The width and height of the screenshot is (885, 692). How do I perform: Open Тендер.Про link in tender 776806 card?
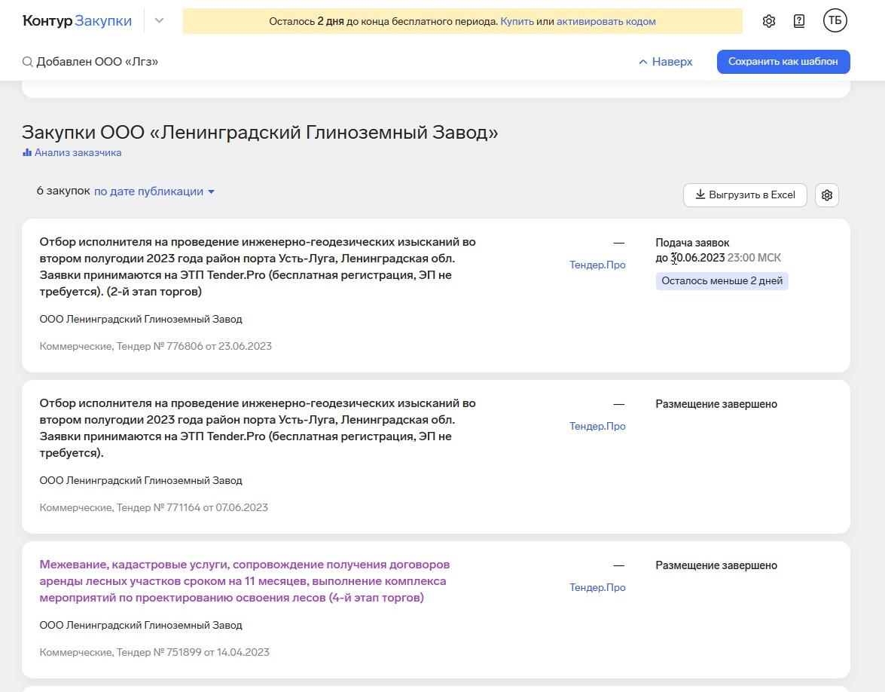click(597, 265)
